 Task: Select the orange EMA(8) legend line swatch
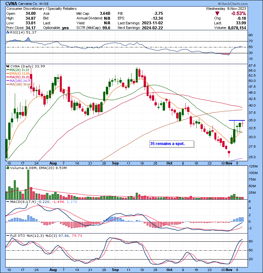click(8, 73)
